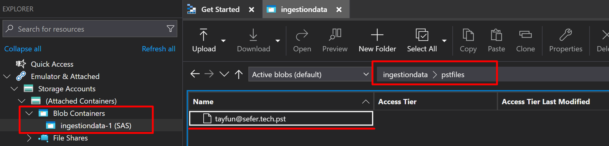Go back with the left arrow

tap(195, 74)
